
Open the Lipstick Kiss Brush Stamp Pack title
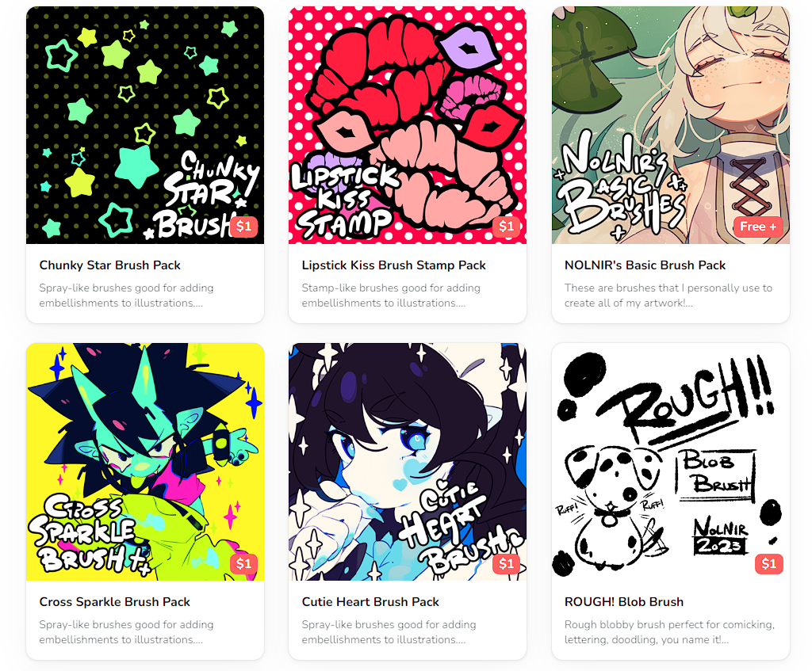(393, 265)
